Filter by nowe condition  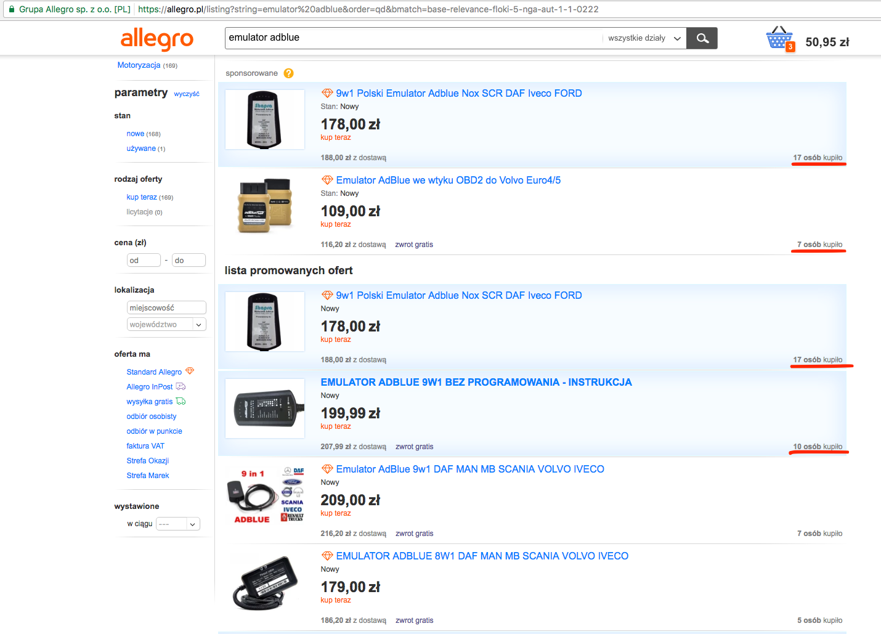point(136,134)
